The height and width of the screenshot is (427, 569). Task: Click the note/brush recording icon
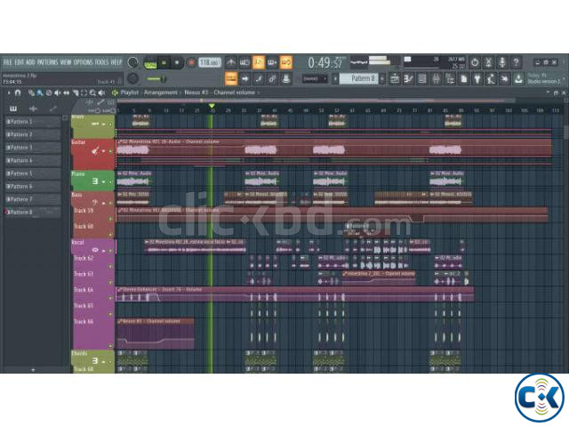[259, 78]
